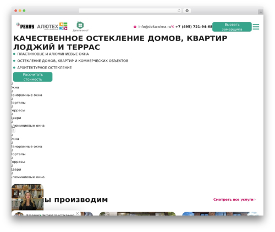This screenshot has height=232, width=275.
Task: Choose Алюминиевые окна in the lower category list
Action: tap(28, 177)
